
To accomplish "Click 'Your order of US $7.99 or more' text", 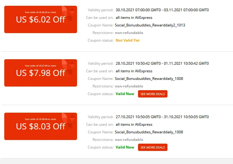I will (40, 66).
